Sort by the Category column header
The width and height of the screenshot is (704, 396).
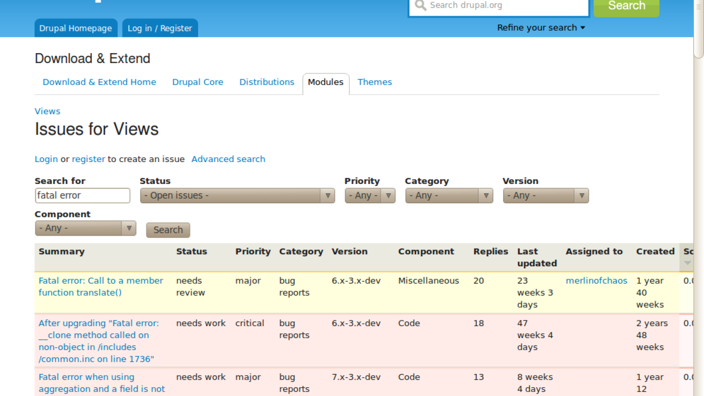[x=301, y=251]
